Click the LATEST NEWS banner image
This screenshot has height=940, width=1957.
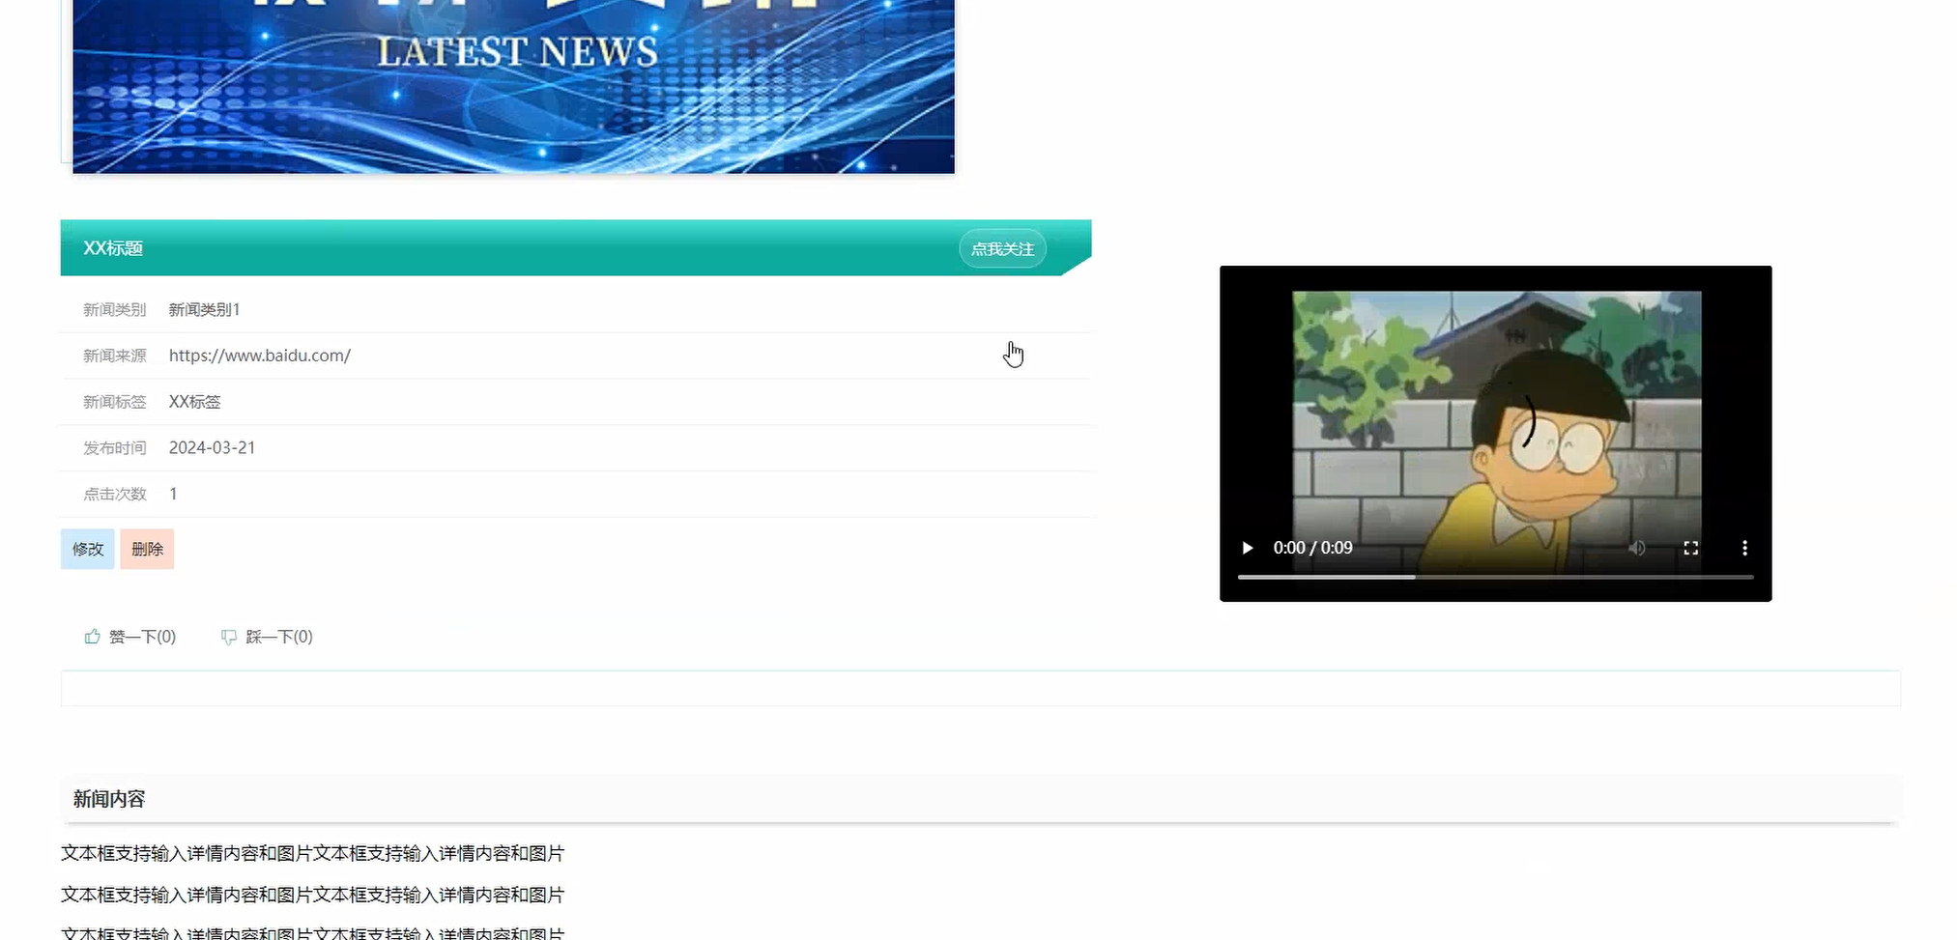[513, 87]
